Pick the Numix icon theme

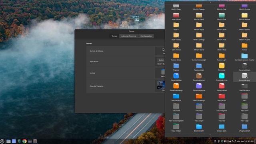[244, 47]
